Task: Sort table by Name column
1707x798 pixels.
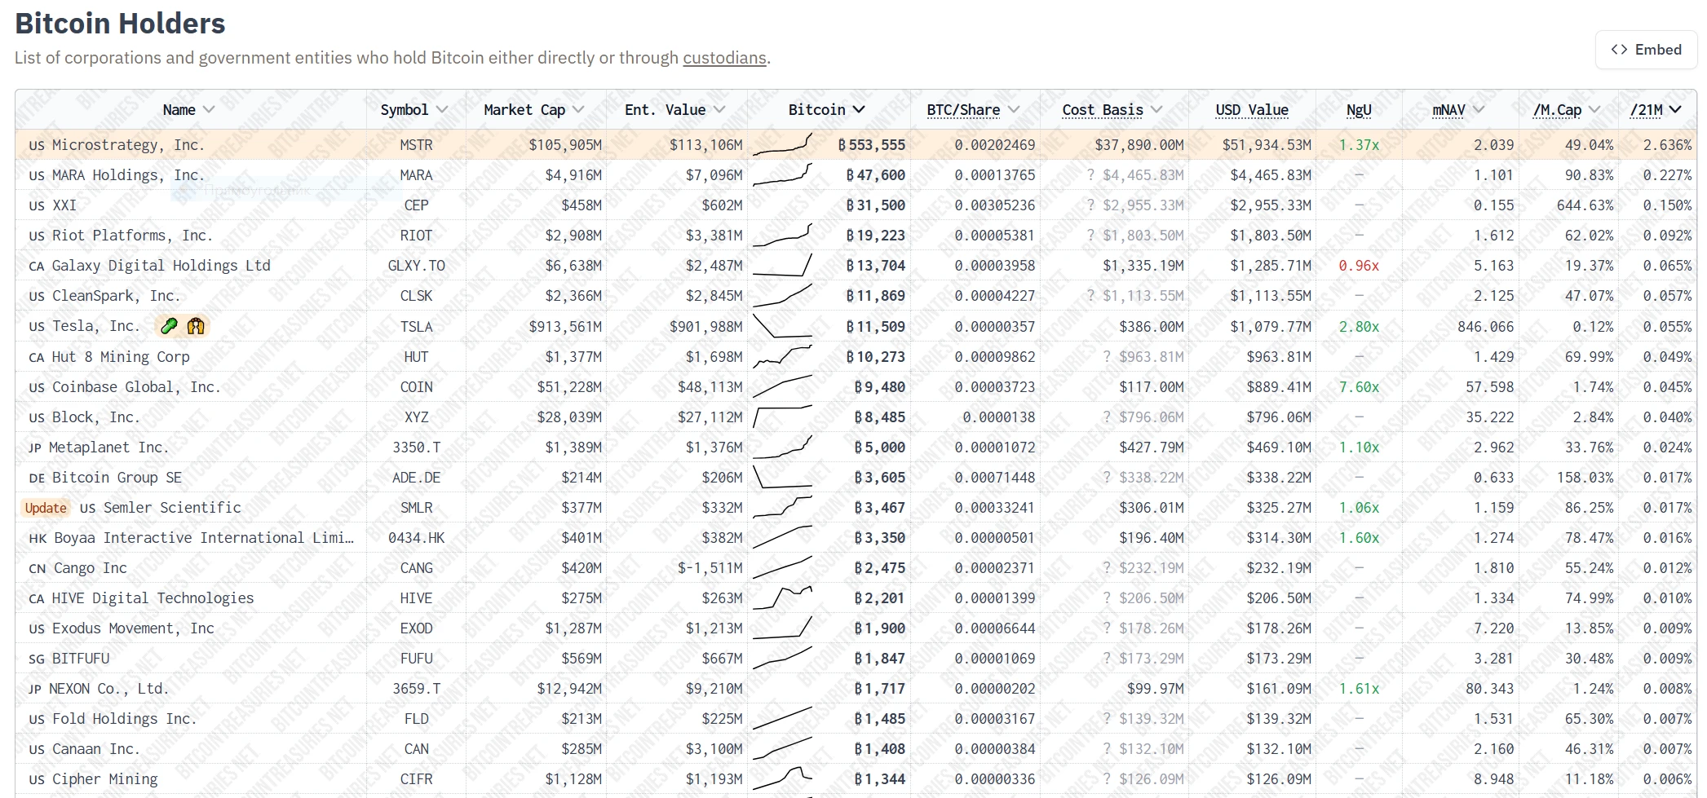Action: [x=188, y=110]
